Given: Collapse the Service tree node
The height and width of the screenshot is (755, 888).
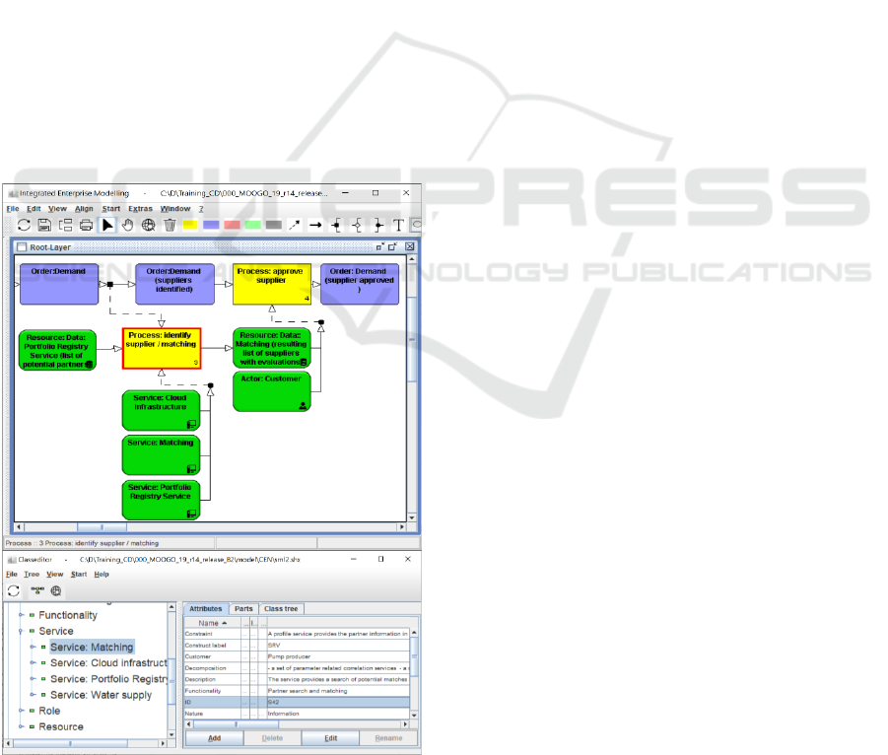Looking at the screenshot, I should point(21,631).
